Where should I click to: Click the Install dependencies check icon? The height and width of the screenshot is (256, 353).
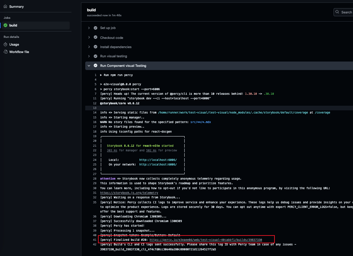click(96, 47)
